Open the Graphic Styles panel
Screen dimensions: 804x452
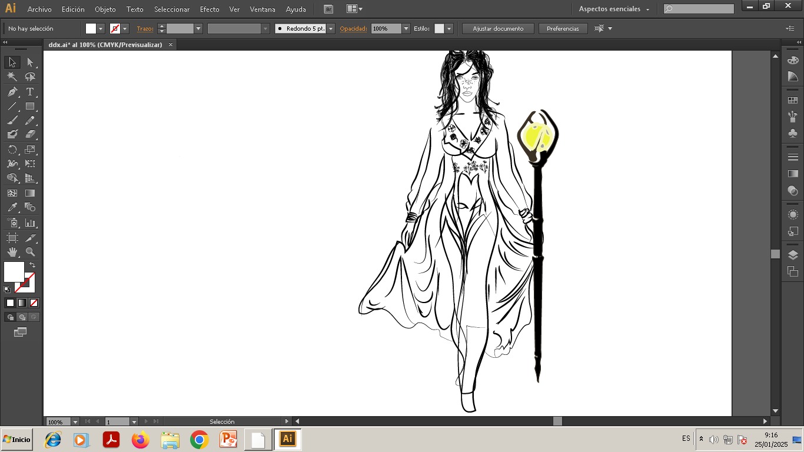point(793,231)
